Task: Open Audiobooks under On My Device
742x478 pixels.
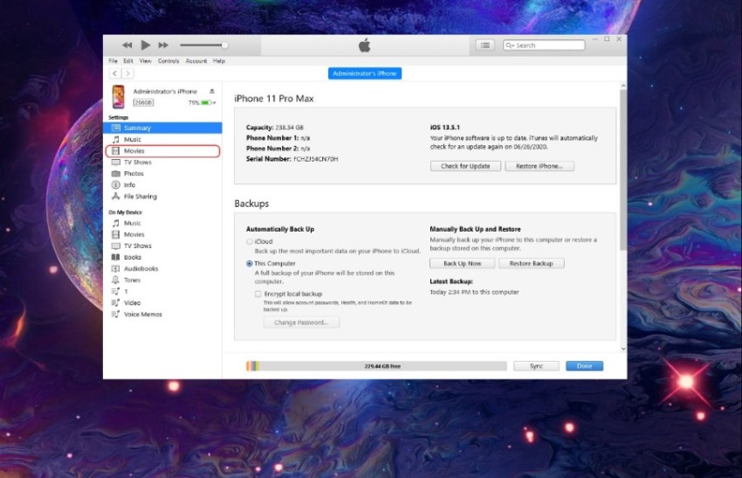Action: point(162,268)
